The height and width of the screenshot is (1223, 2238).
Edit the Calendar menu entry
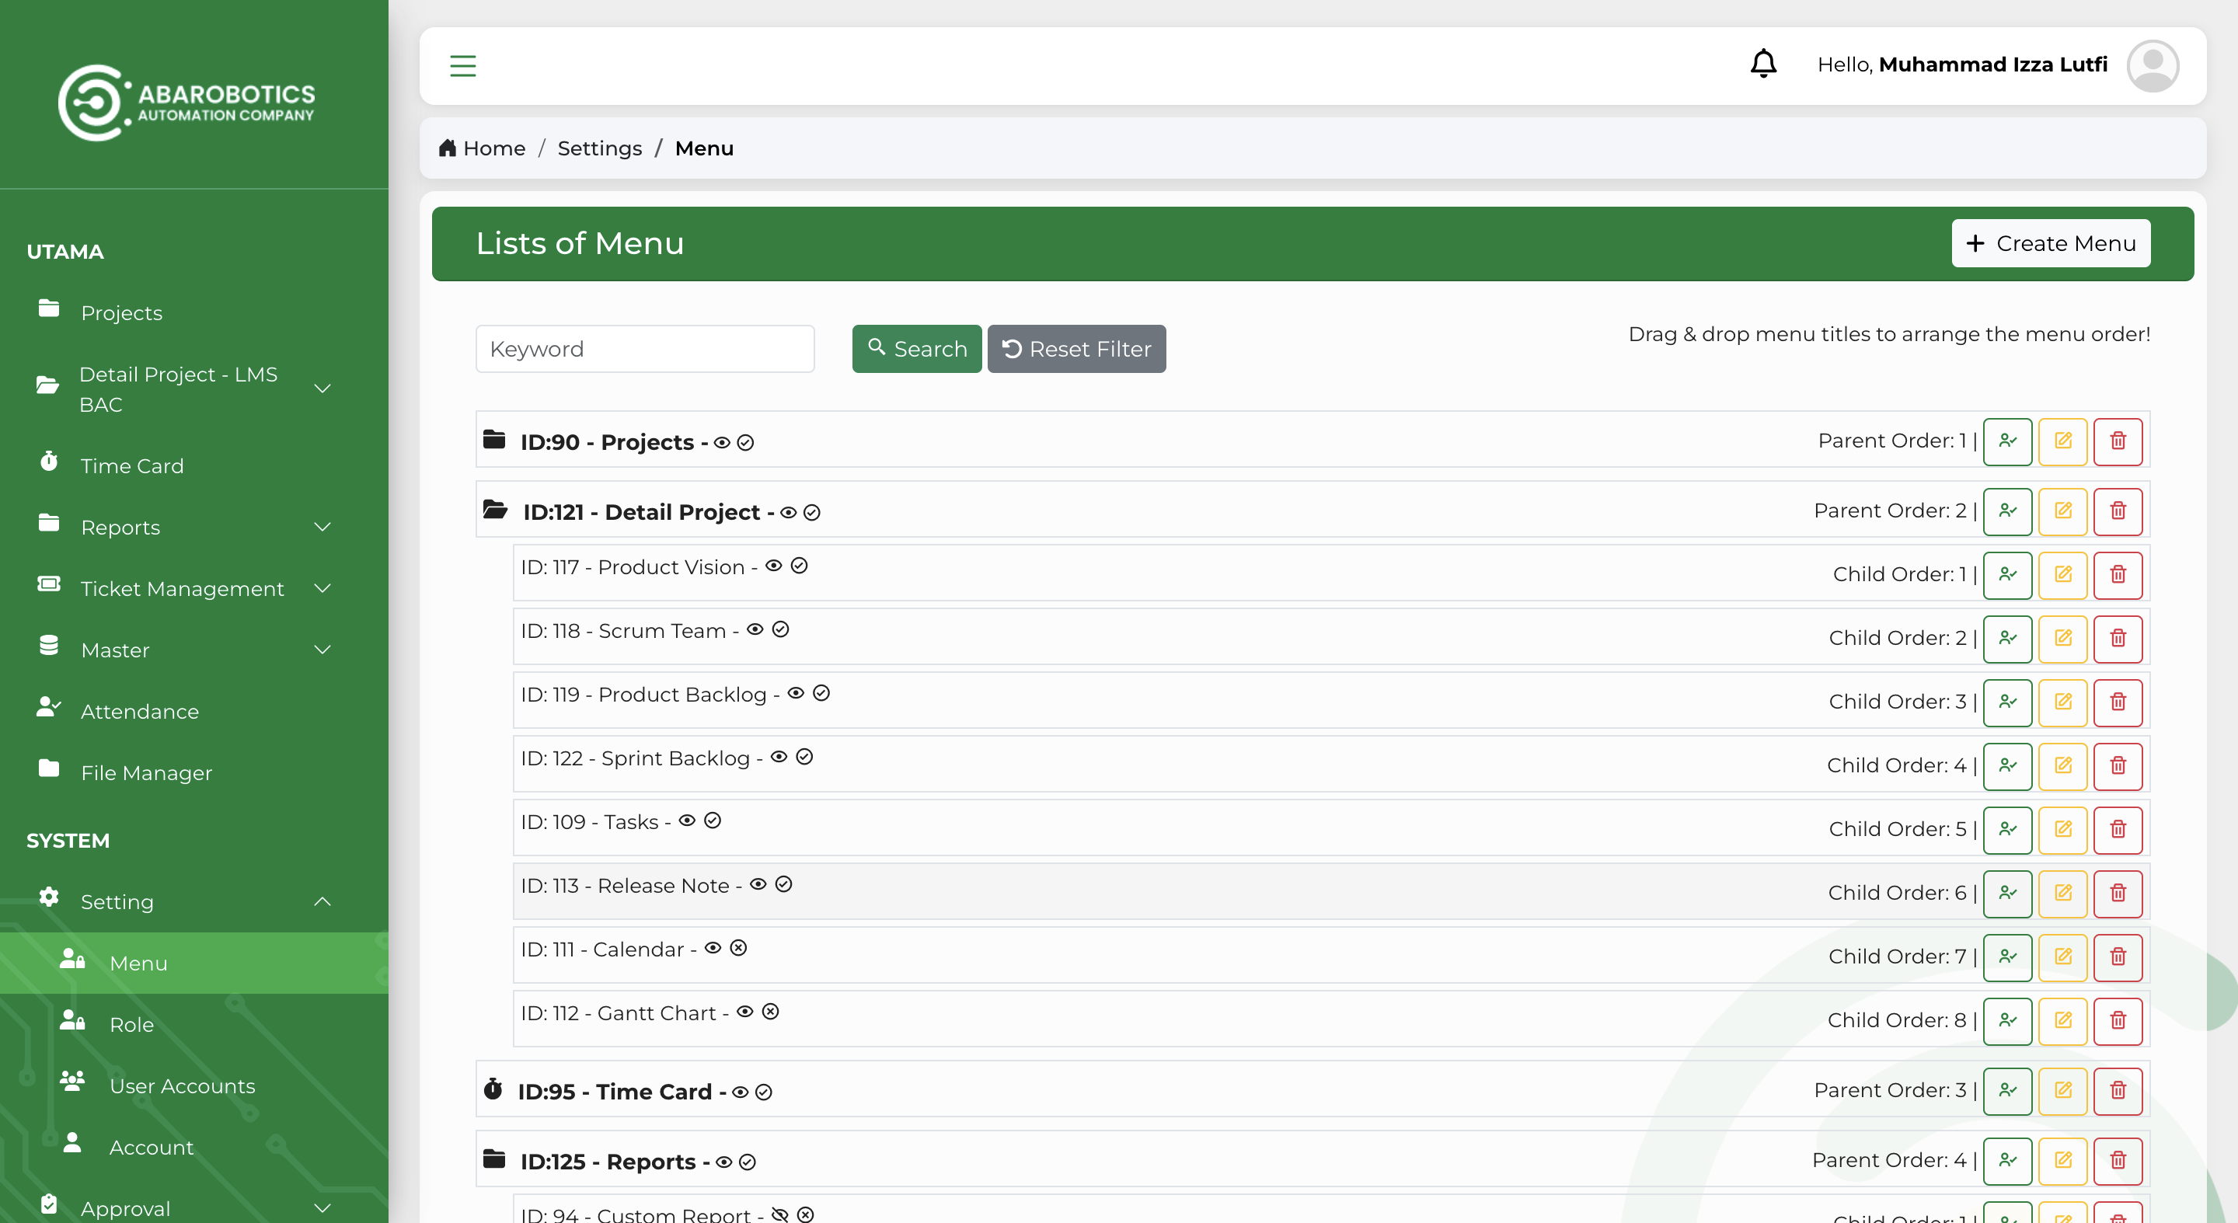tap(2062, 957)
